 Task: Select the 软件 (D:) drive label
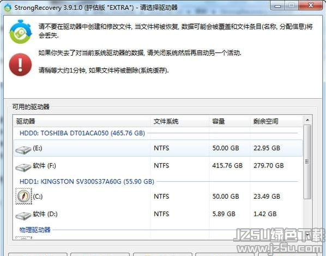point(45,214)
